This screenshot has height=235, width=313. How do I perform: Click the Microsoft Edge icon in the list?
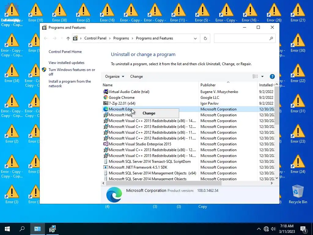[x=105, y=109]
